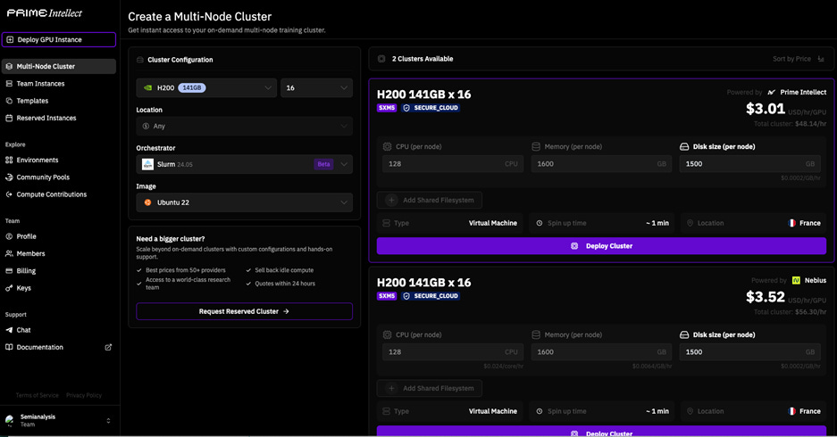The image size is (837, 437).
Task: Deploy the $3.01 Prime Intellect cluster
Action: click(x=601, y=245)
